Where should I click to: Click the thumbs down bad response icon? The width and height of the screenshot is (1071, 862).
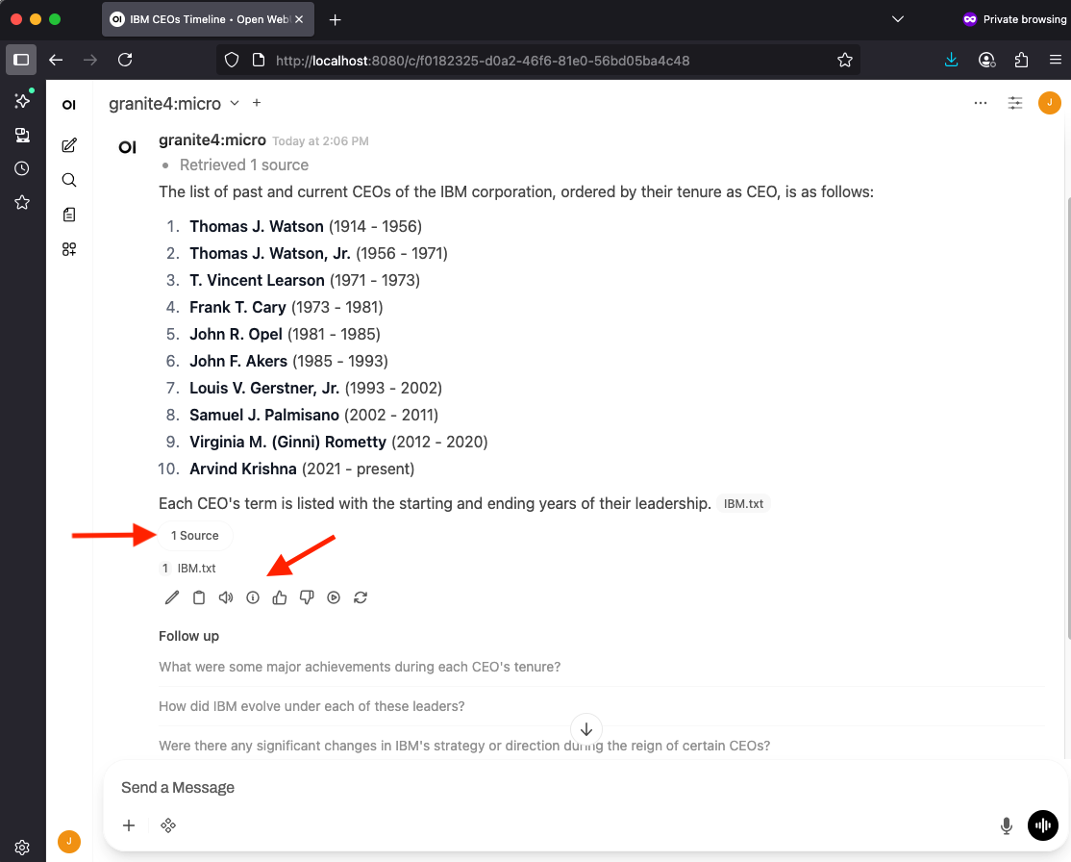click(307, 597)
